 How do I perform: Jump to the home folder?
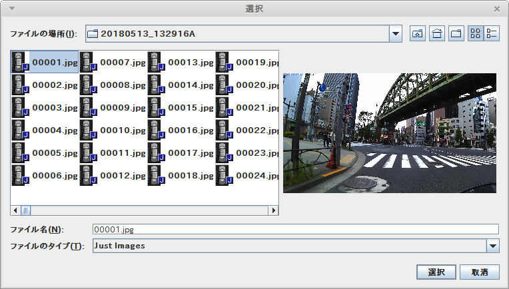pos(437,33)
